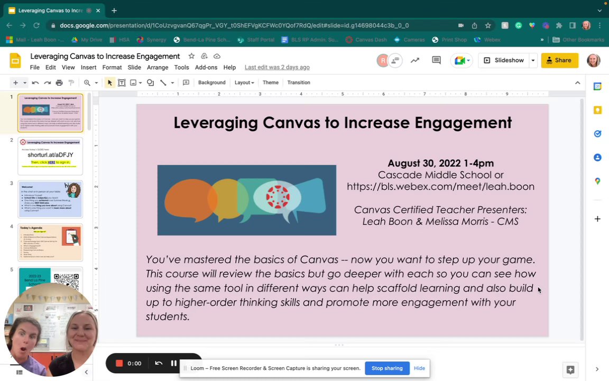Open the Shape tool
This screenshot has height=381, width=609.
tap(150, 83)
